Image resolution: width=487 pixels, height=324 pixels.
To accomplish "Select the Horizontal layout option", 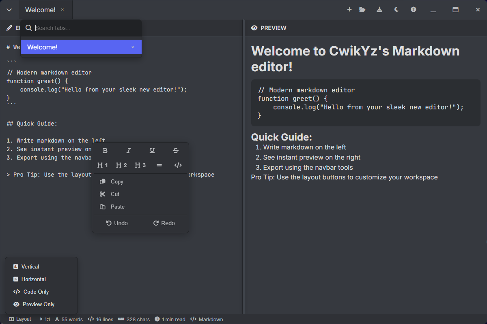I will [41, 279].
